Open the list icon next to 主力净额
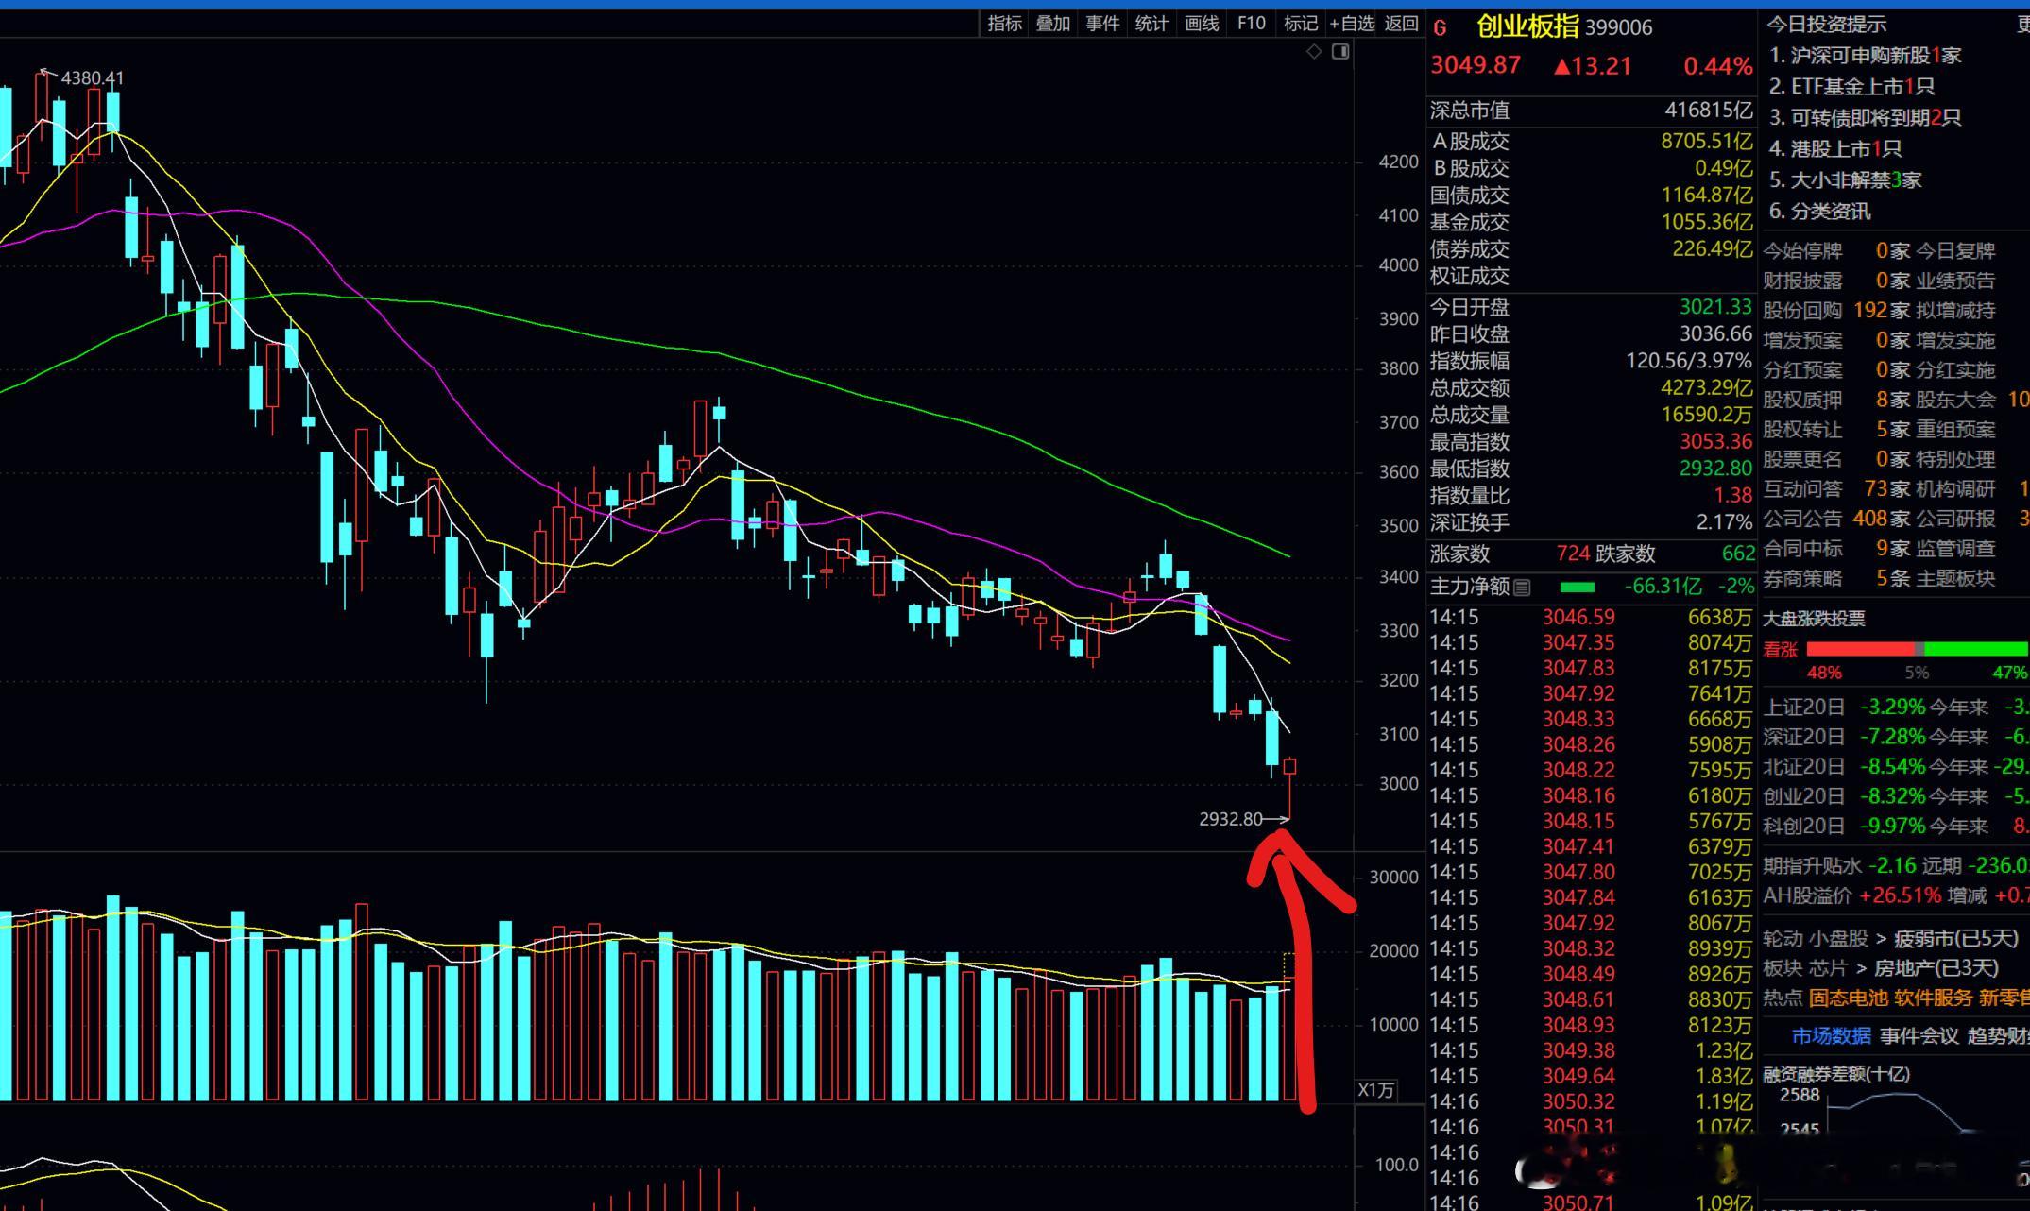 click(1522, 588)
